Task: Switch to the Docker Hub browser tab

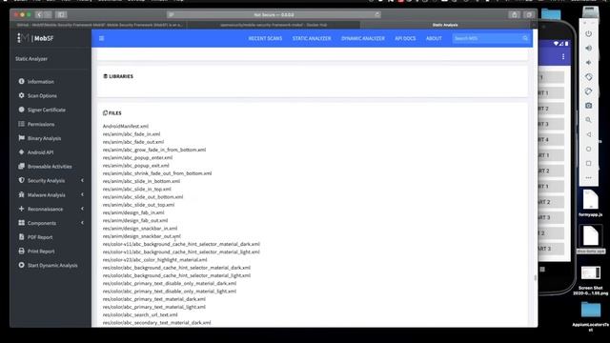Action: point(274,25)
